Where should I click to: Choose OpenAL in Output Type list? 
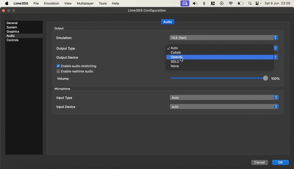tap(220, 57)
